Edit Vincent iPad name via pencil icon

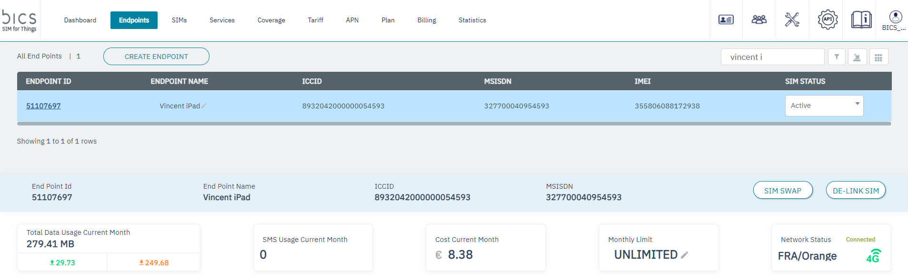click(204, 106)
